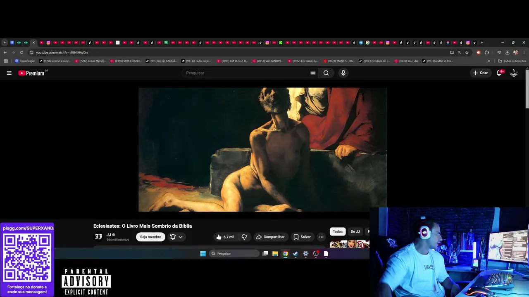Click the video player painting frame

coord(262,149)
